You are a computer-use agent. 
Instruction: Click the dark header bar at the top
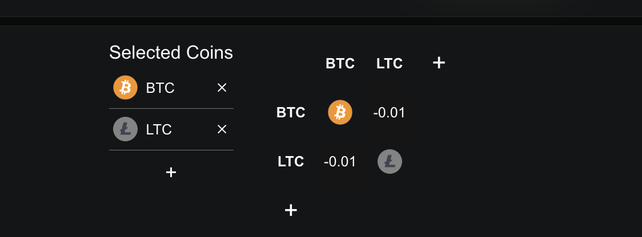click(321, 8)
